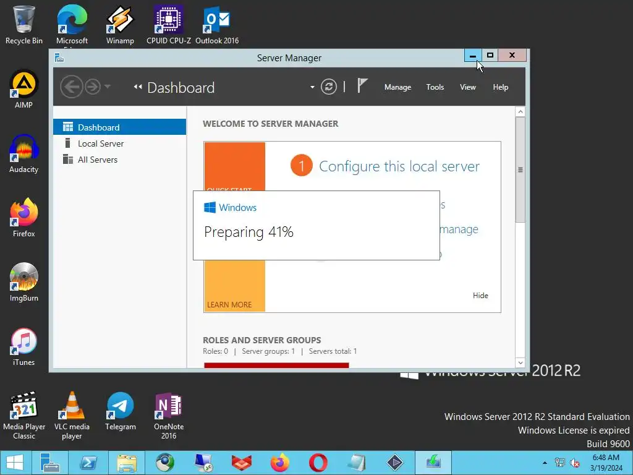This screenshot has width=633, height=475.
Task: Launch OneNote 2016 from the desktop
Action: tap(169, 416)
